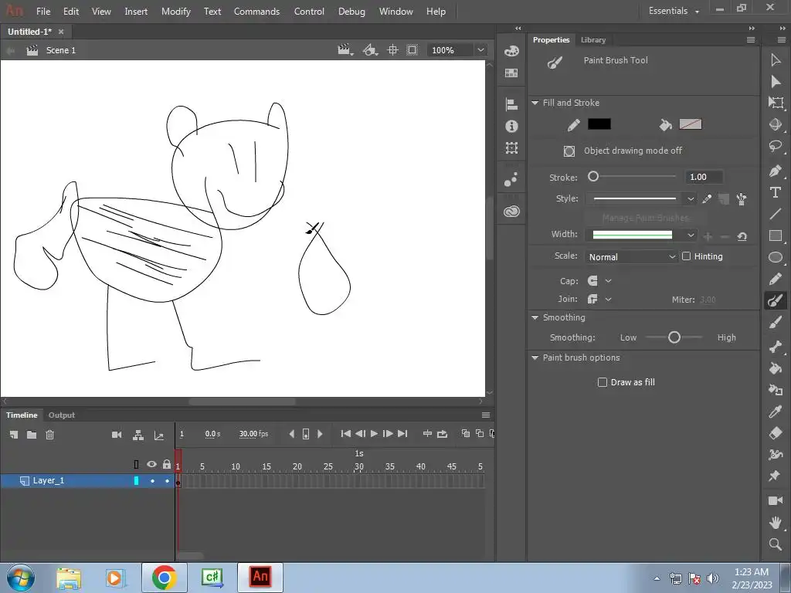This screenshot has height=593, width=791.
Task: Create a new layer in timeline
Action: pyautogui.click(x=14, y=435)
